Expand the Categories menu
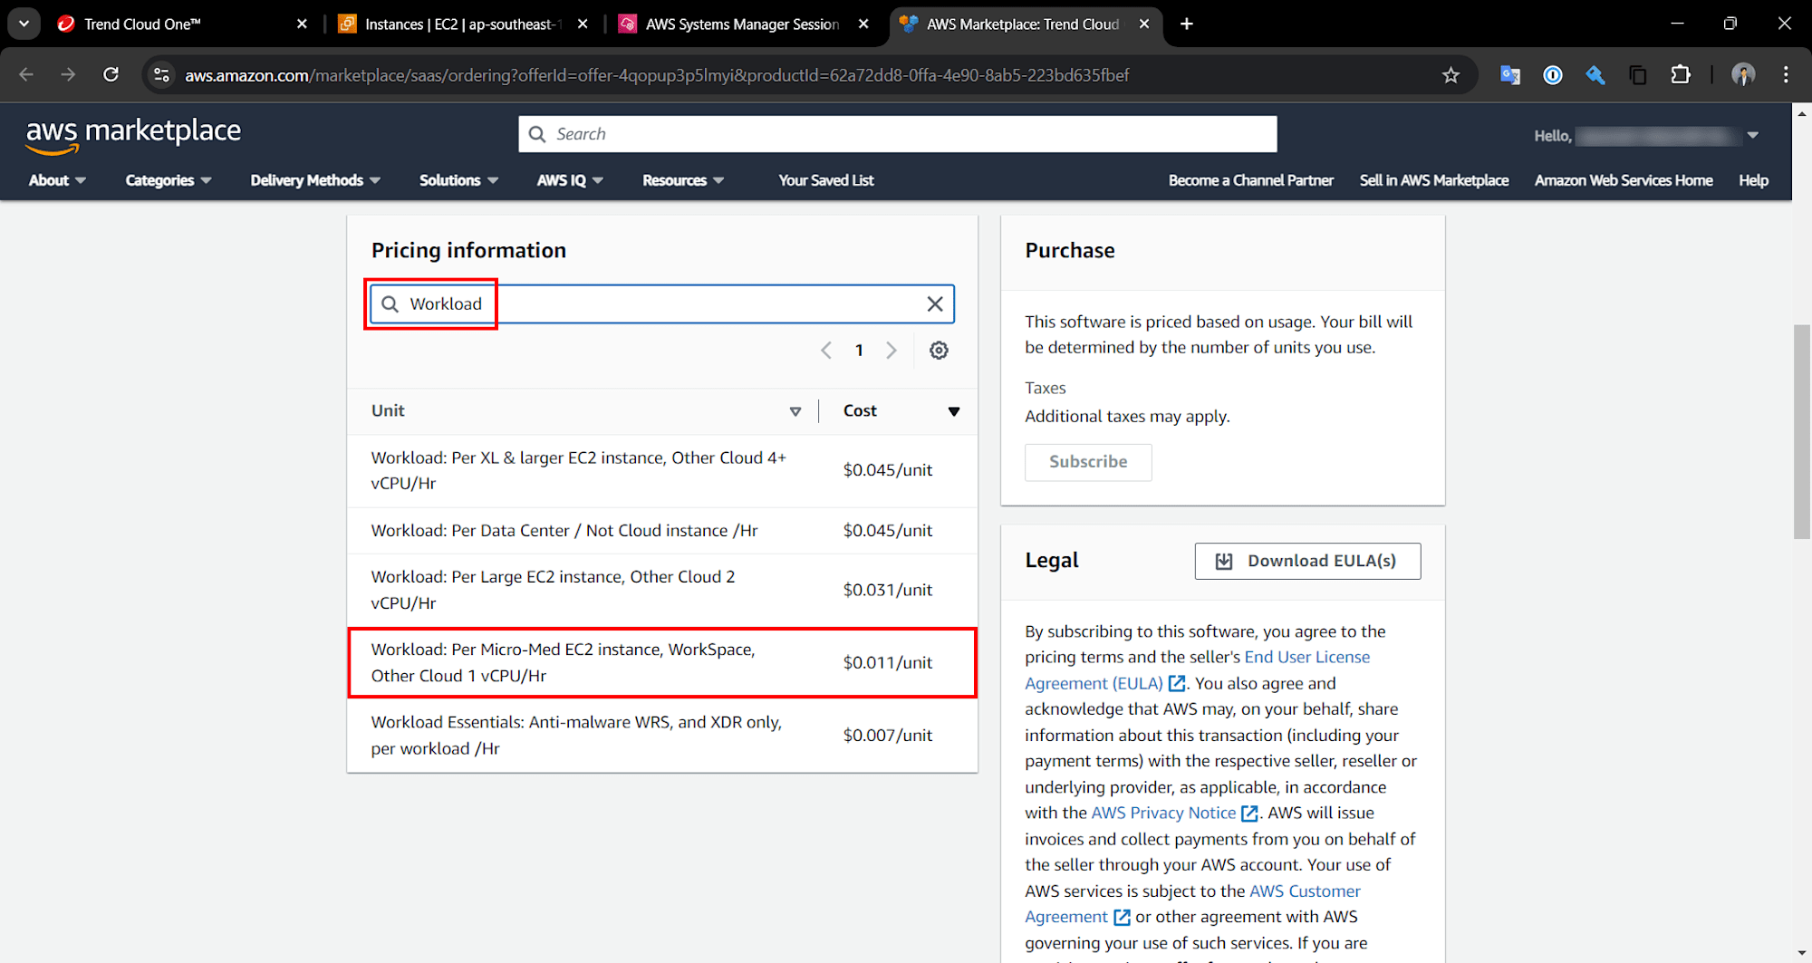Screen dimensions: 1812x963 [169, 180]
